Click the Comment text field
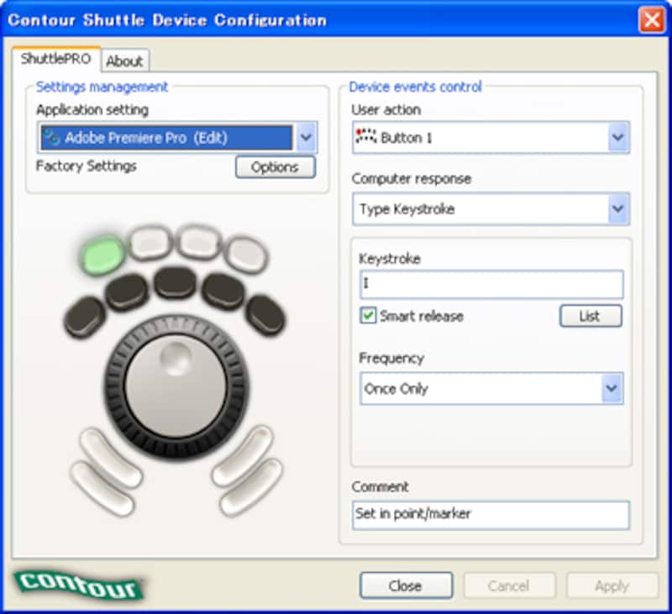Screen dimensions: 672x614 (x=491, y=515)
